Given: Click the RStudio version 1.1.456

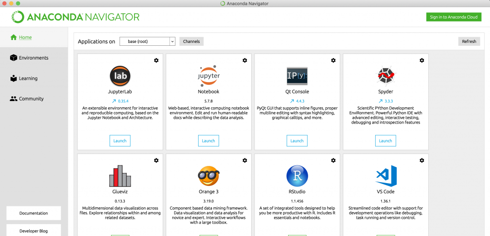Looking at the screenshot, I should click(297, 201).
